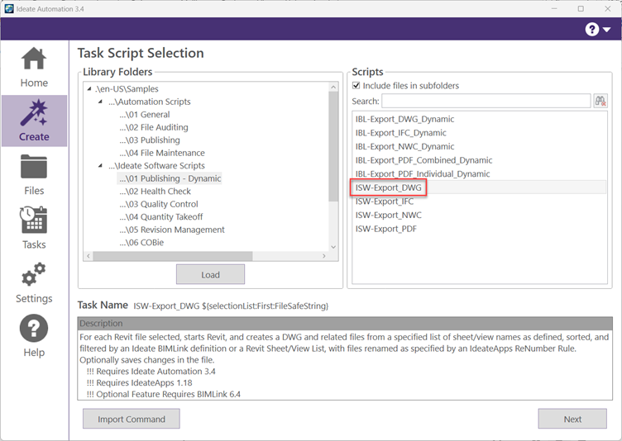Toggle Include files in subfolders checkbox
This screenshot has height=441, width=622.
(x=356, y=86)
